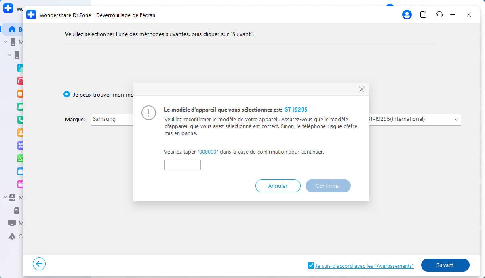The image size is (485, 278).
Task: Open the orange Videos sidebar icon
Action: pyautogui.click(x=20, y=94)
